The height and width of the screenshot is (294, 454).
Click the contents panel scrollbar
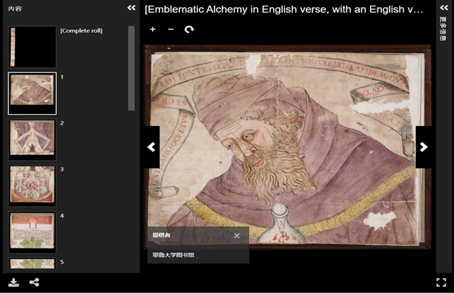click(132, 68)
